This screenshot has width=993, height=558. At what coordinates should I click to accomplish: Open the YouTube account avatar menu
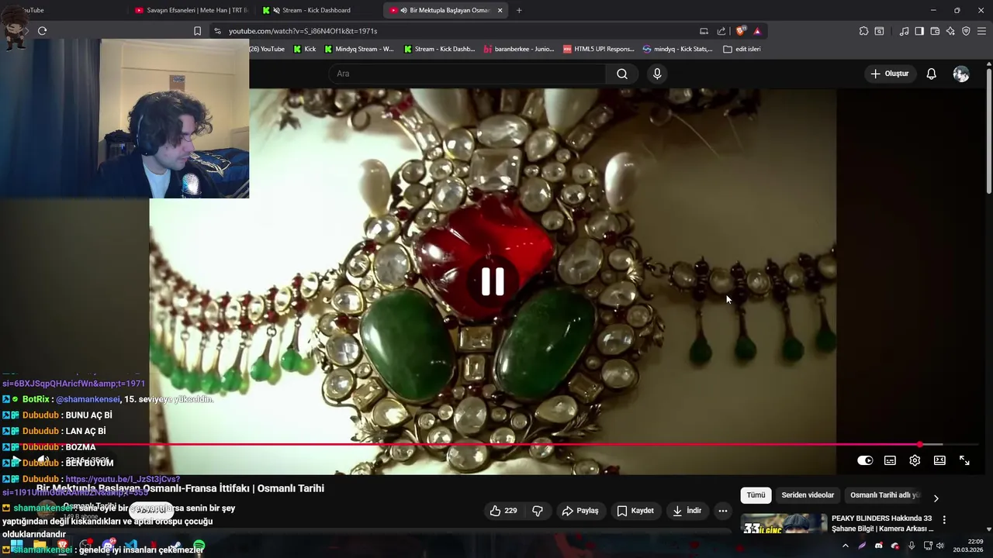961,74
